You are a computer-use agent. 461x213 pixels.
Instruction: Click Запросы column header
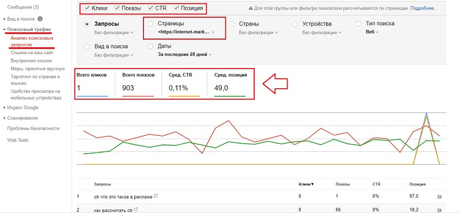(x=103, y=184)
